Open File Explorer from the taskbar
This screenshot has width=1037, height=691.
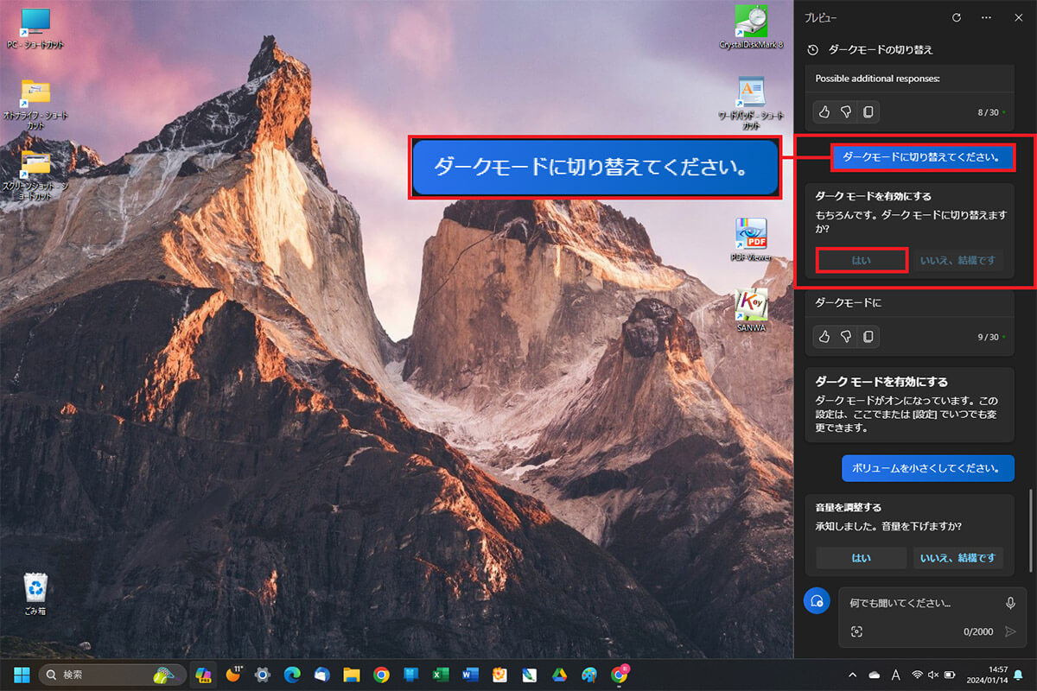[x=352, y=675]
